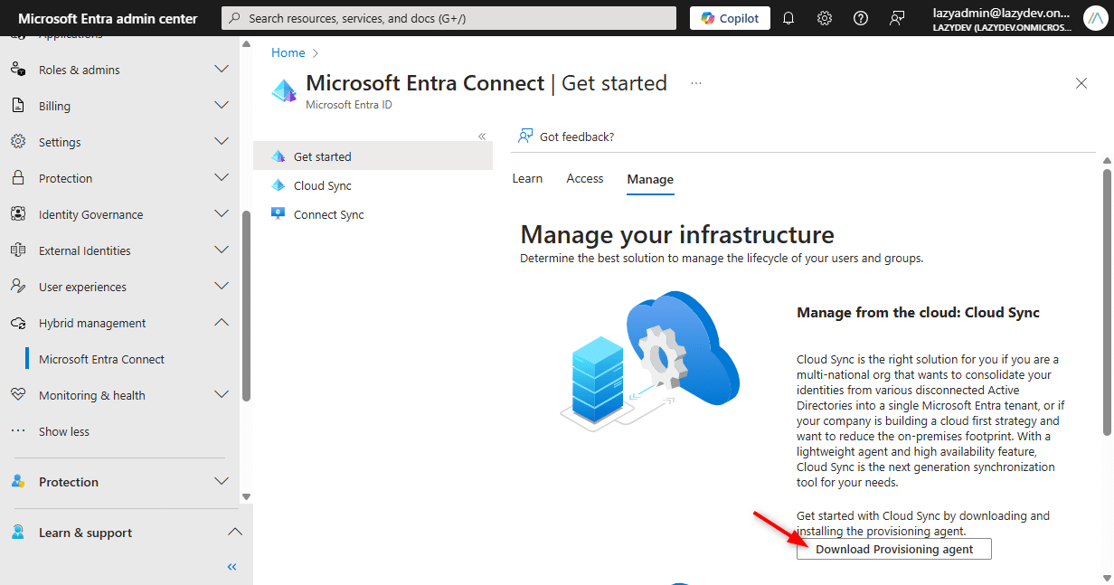Click Download Provisioning agent button
1114x585 pixels.
pos(894,549)
